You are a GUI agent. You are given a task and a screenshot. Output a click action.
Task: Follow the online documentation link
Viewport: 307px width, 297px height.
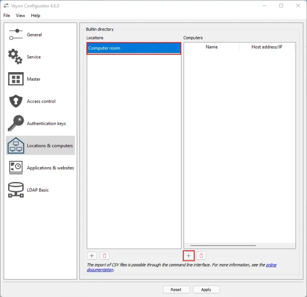(271, 265)
